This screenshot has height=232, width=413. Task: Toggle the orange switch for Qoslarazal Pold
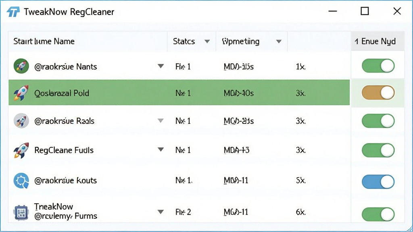378,93
